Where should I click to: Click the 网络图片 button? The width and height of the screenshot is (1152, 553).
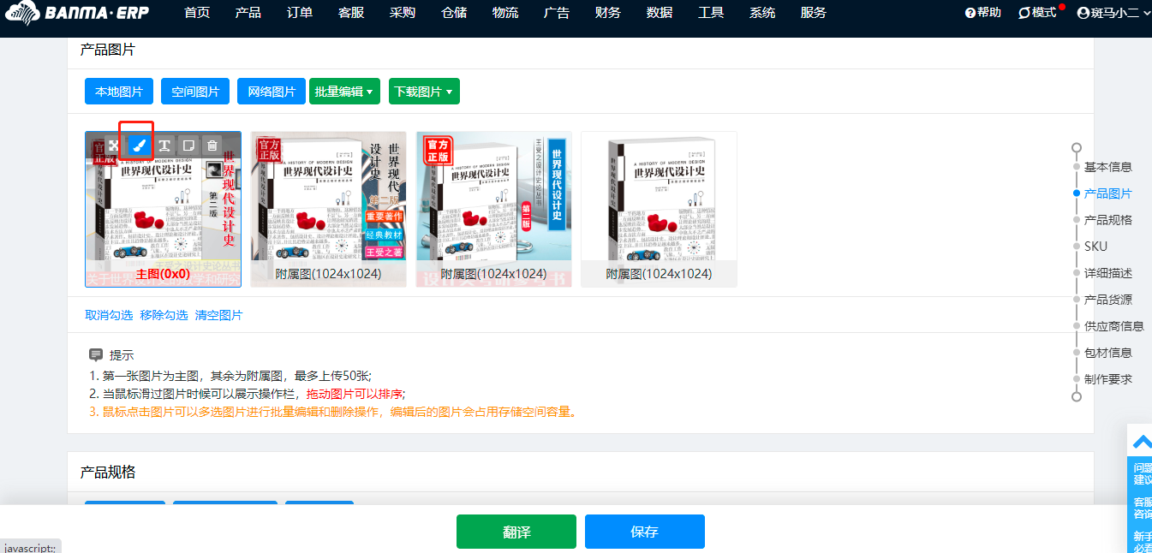pyautogui.click(x=272, y=92)
